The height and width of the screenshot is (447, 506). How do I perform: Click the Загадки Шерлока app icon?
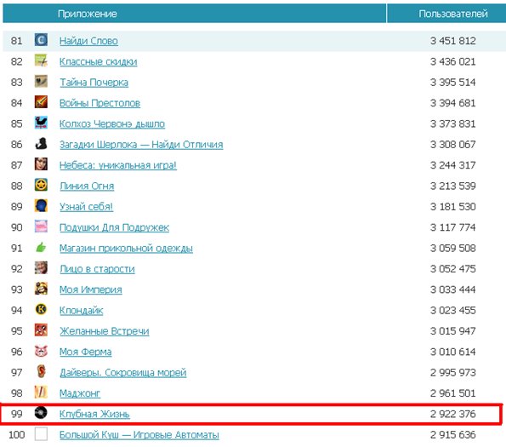[41, 143]
